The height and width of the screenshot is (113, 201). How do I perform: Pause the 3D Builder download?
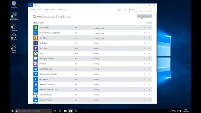coord(144,43)
